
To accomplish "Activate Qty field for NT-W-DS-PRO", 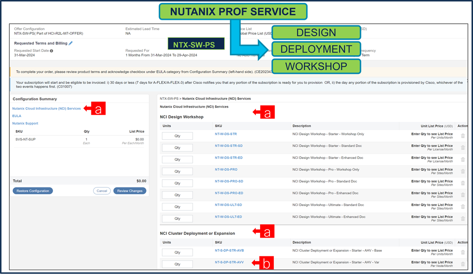I will (x=177, y=171).
